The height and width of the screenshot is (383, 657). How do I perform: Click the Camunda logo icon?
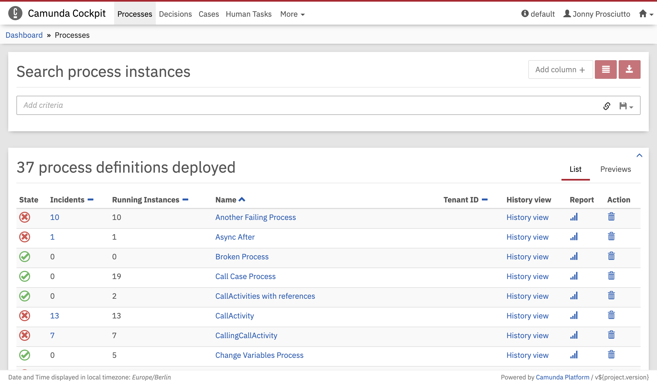[x=15, y=13]
